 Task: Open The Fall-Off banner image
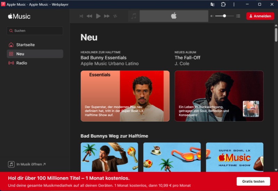[x=219, y=96]
